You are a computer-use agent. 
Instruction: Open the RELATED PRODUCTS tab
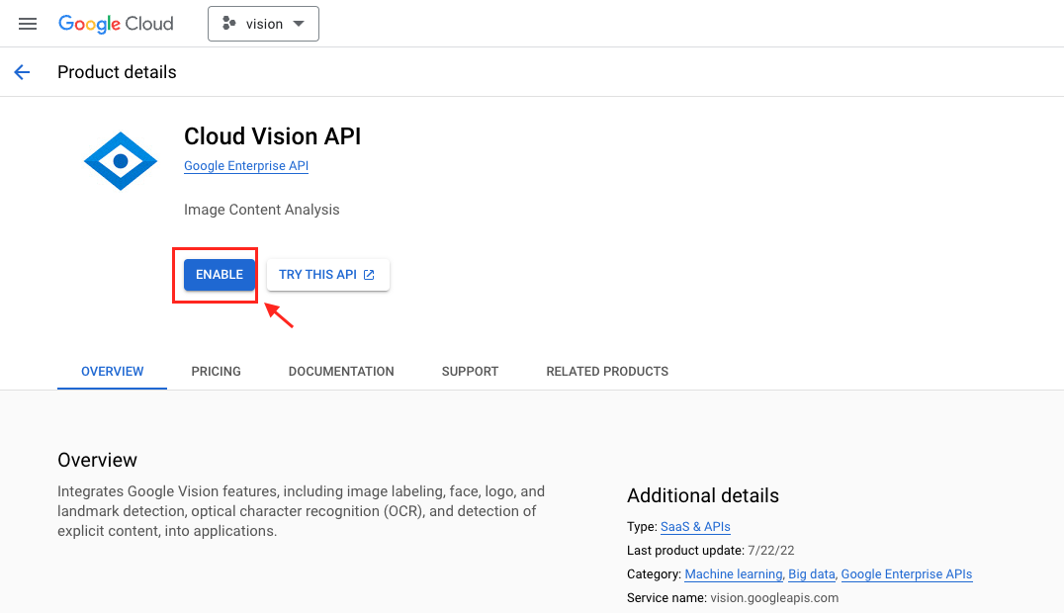click(607, 372)
